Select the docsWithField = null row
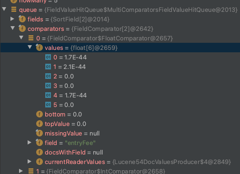Screen dimensions: 240x174 120,152
